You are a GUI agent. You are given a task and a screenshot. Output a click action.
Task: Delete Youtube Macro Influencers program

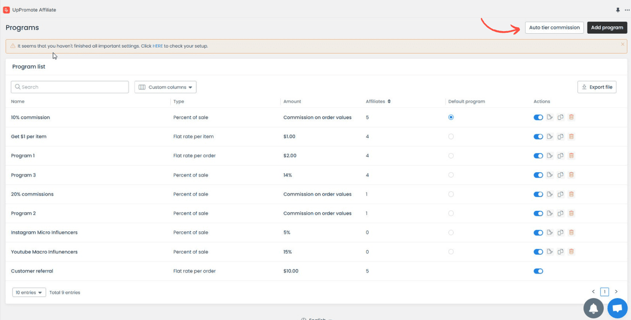(571, 252)
